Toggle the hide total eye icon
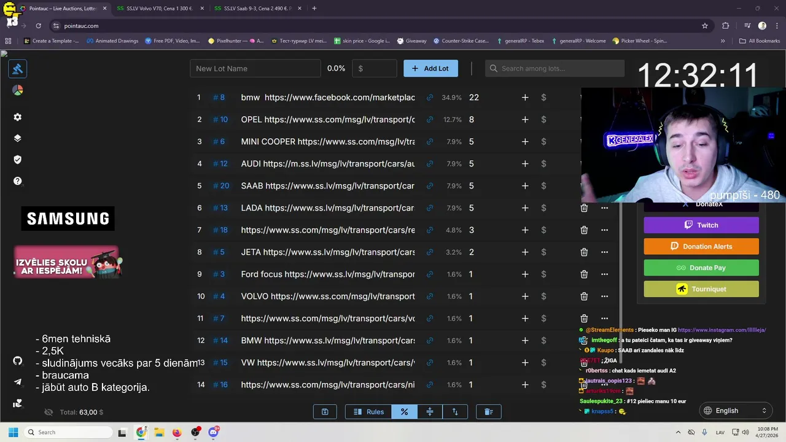The width and height of the screenshot is (786, 442). (49, 413)
